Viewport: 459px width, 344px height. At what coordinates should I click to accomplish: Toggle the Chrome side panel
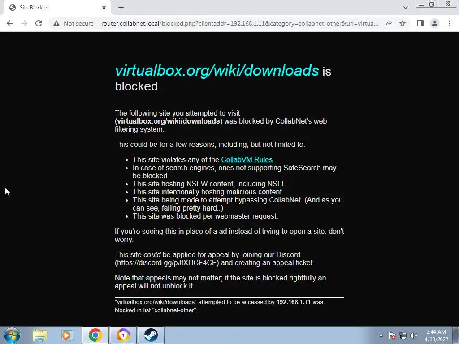pos(420,23)
